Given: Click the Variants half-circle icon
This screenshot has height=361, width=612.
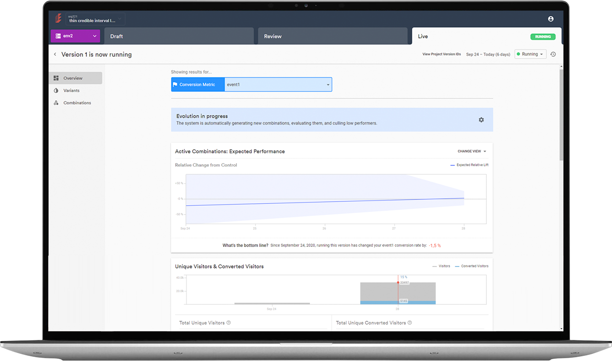Looking at the screenshot, I should pos(56,90).
